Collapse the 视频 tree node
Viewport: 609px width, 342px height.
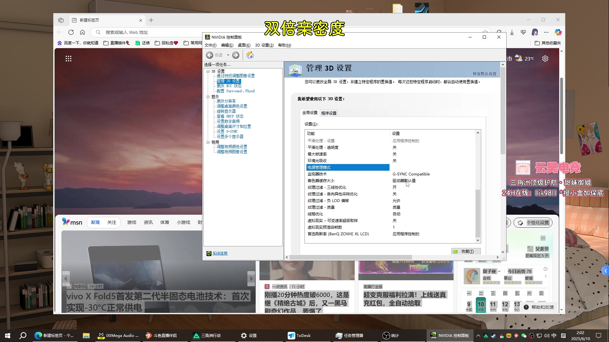click(208, 142)
